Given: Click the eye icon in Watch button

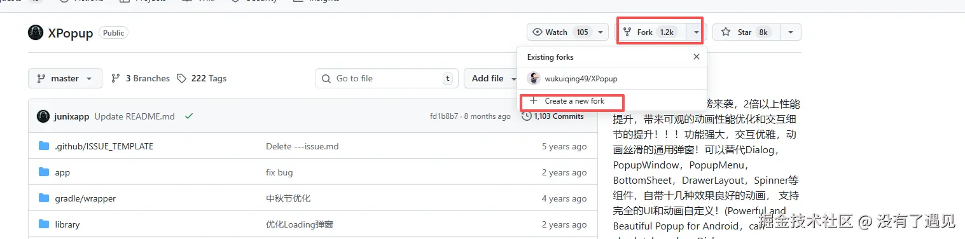Looking at the screenshot, I should [x=538, y=32].
